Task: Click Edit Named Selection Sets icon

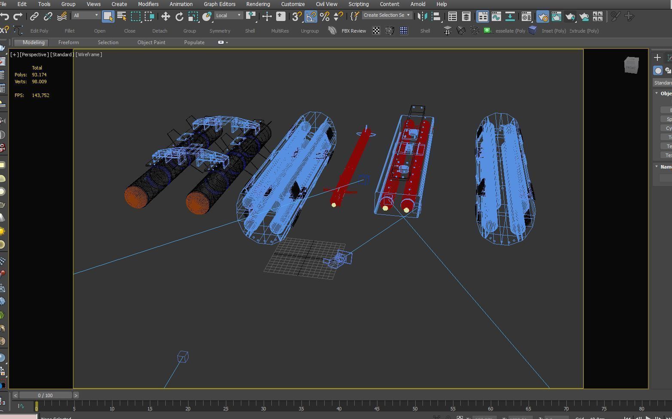Action: 354,16
